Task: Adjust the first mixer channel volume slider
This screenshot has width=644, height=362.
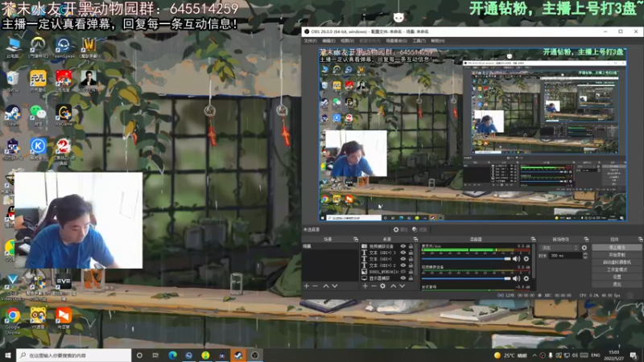Action: [x=466, y=259]
